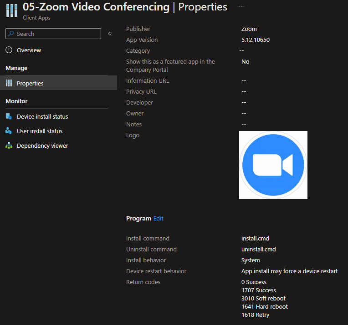Click the Properties sidebar icon
The height and width of the screenshot is (325, 348).
pos(9,83)
